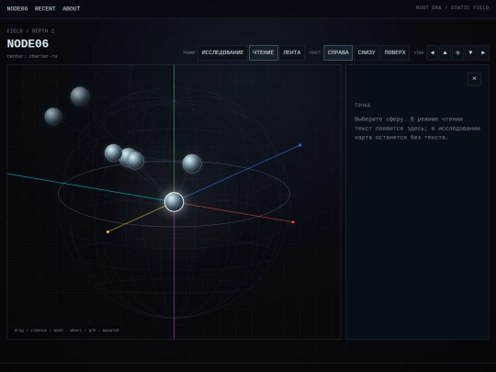The image size is (496, 372).
Task: Click the blue axis endpoint dot
Action: (x=299, y=145)
